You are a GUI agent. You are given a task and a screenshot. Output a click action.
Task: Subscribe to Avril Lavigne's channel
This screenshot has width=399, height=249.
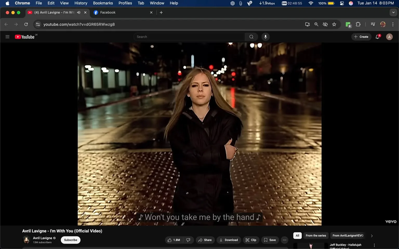(70, 240)
